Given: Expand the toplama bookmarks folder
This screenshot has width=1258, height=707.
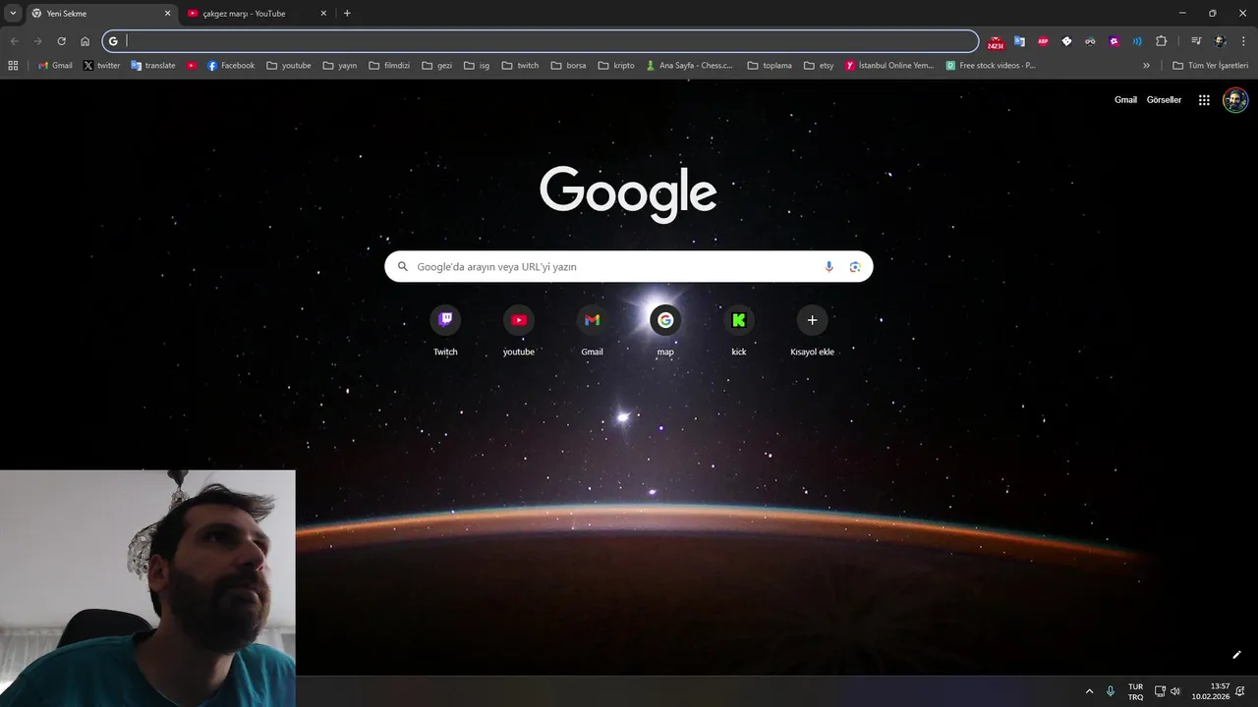Looking at the screenshot, I should click(x=770, y=66).
